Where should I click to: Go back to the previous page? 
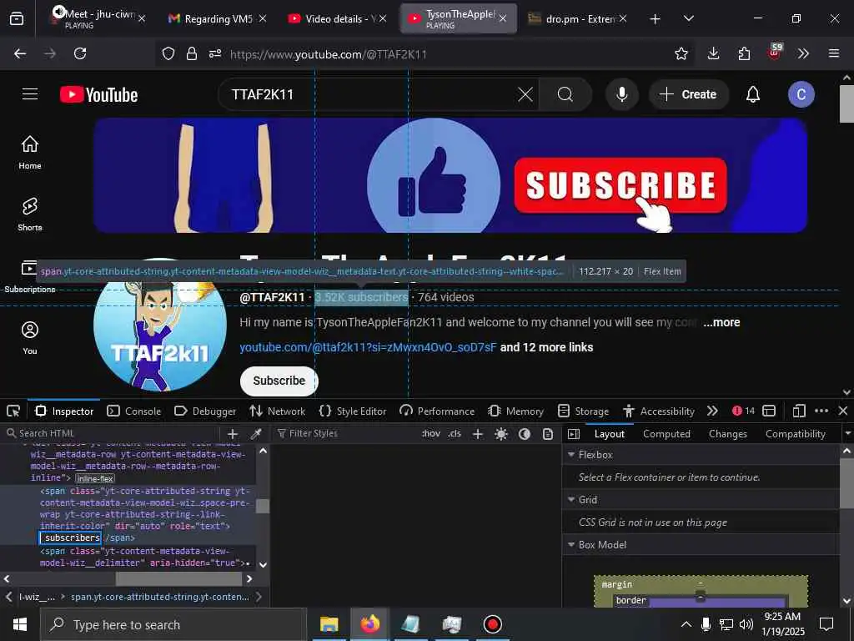[x=20, y=53]
